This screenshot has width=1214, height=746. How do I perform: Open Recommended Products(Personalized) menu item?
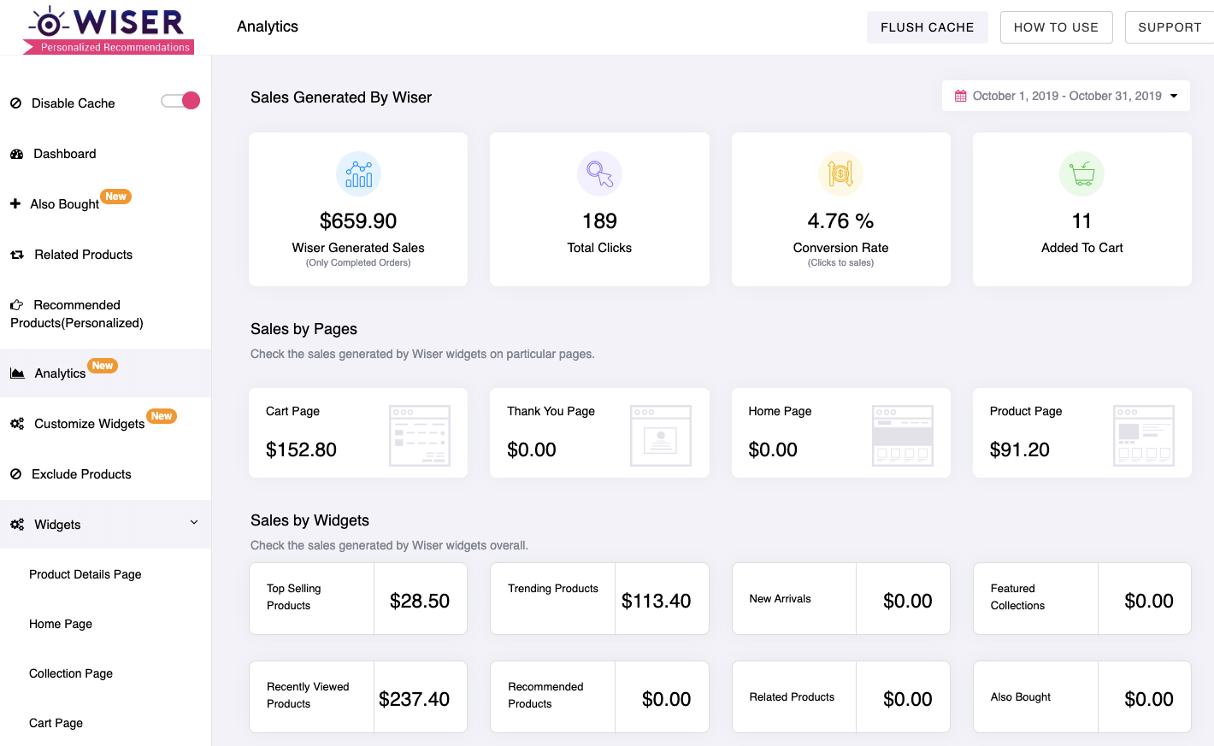[x=77, y=314]
